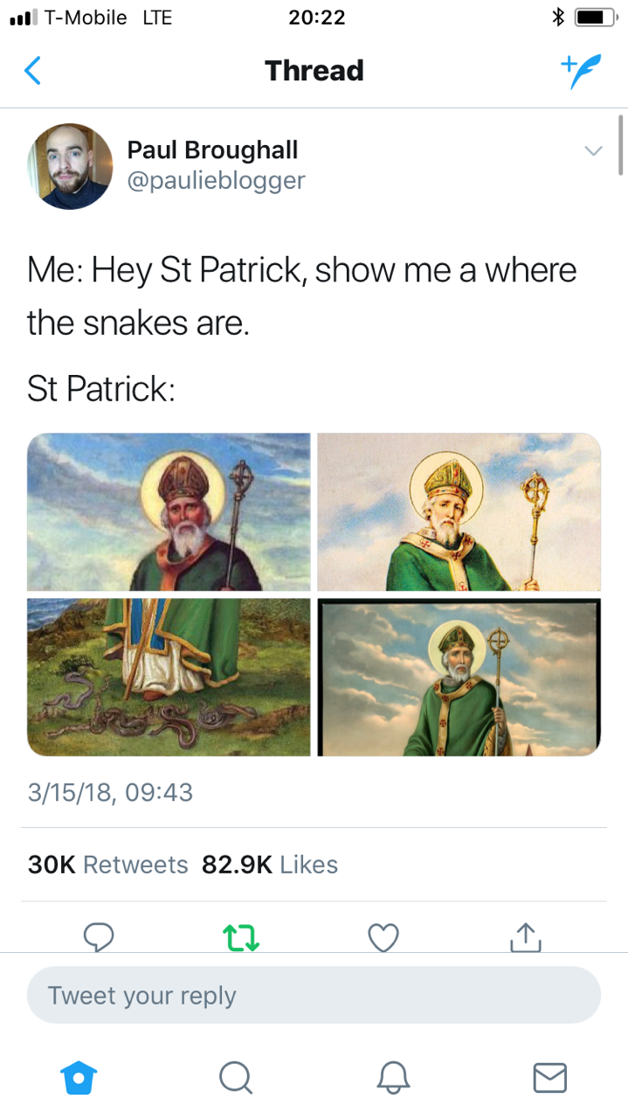Screen dimensions: 628x1119
Task: Open the top-left St Patrick image
Action: tap(169, 512)
